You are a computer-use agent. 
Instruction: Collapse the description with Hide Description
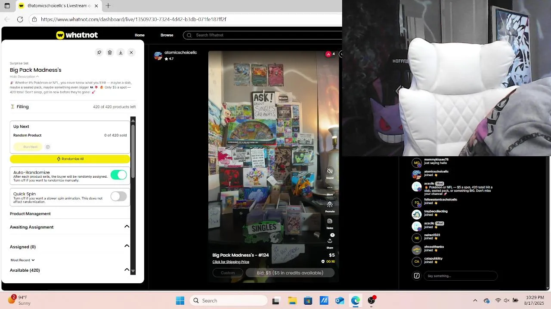coord(24,77)
